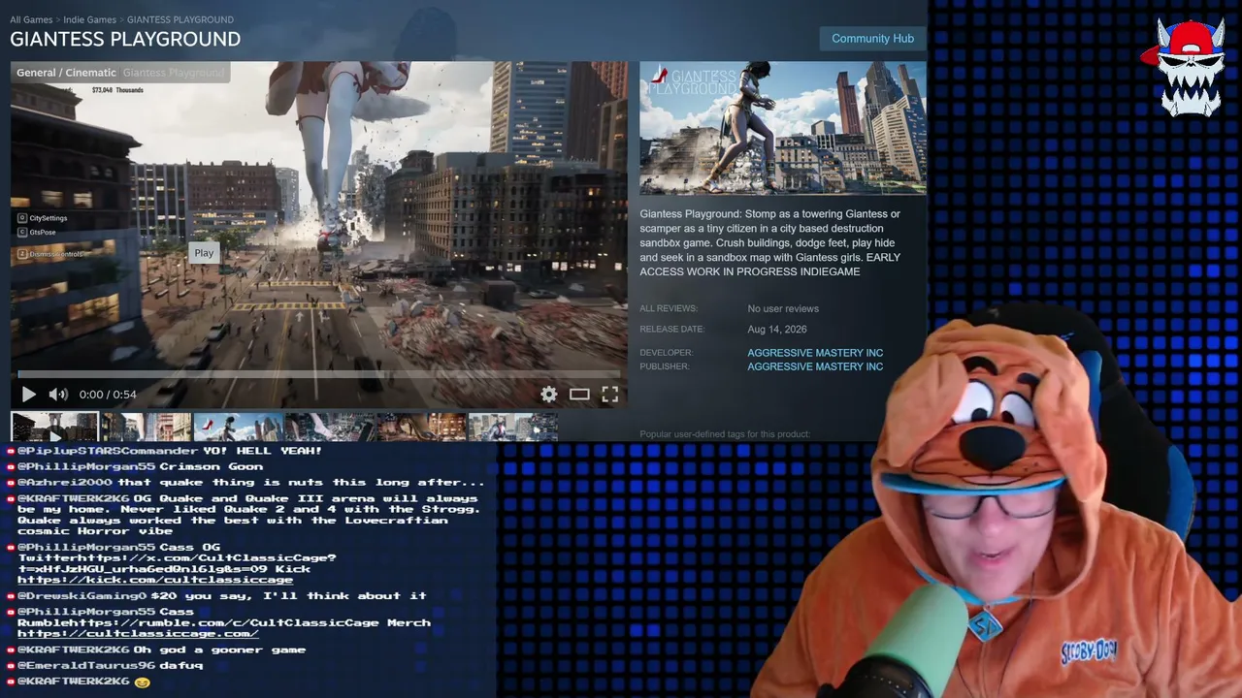Play the trailer using the play icon

click(28, 395)
